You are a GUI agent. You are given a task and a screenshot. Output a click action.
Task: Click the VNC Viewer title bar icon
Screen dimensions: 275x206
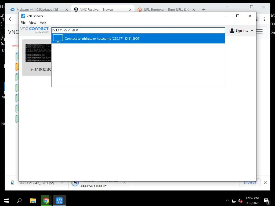tap(23, 16)
